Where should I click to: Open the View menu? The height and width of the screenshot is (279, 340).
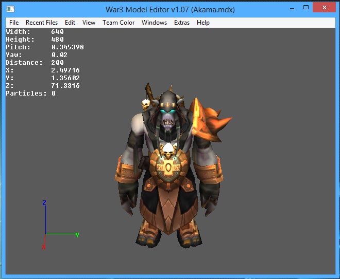click(x=89, y=23)
